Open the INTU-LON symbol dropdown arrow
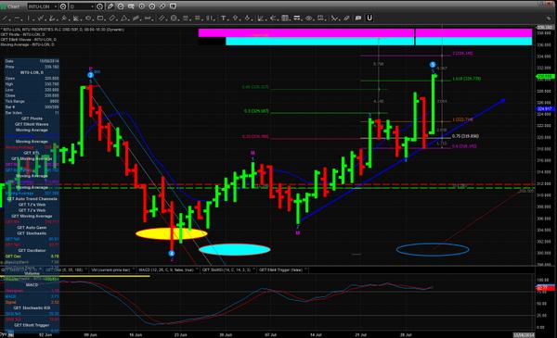Screen dimensions: 557x338 click(x=56, y=6)
